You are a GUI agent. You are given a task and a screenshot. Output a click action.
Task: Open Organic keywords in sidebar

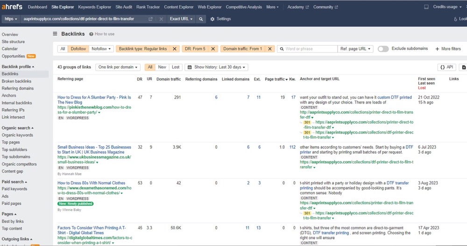coord(17,135)
